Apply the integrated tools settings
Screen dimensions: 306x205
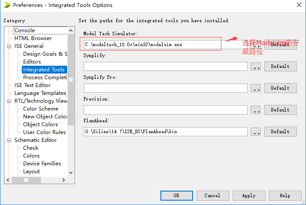pyautogui.click(x=249, y=196)
